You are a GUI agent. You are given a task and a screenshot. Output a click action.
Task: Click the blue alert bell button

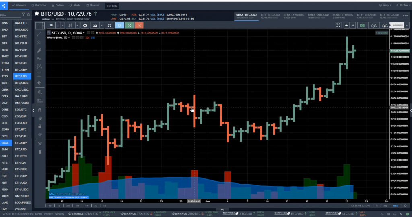coord(119,25)
